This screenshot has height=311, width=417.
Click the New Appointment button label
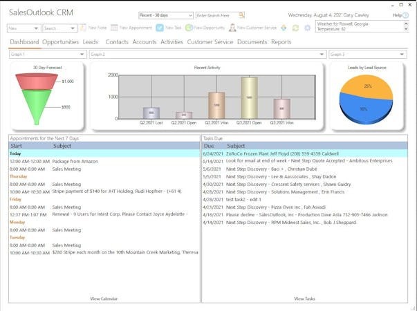(x=136, y=28)
